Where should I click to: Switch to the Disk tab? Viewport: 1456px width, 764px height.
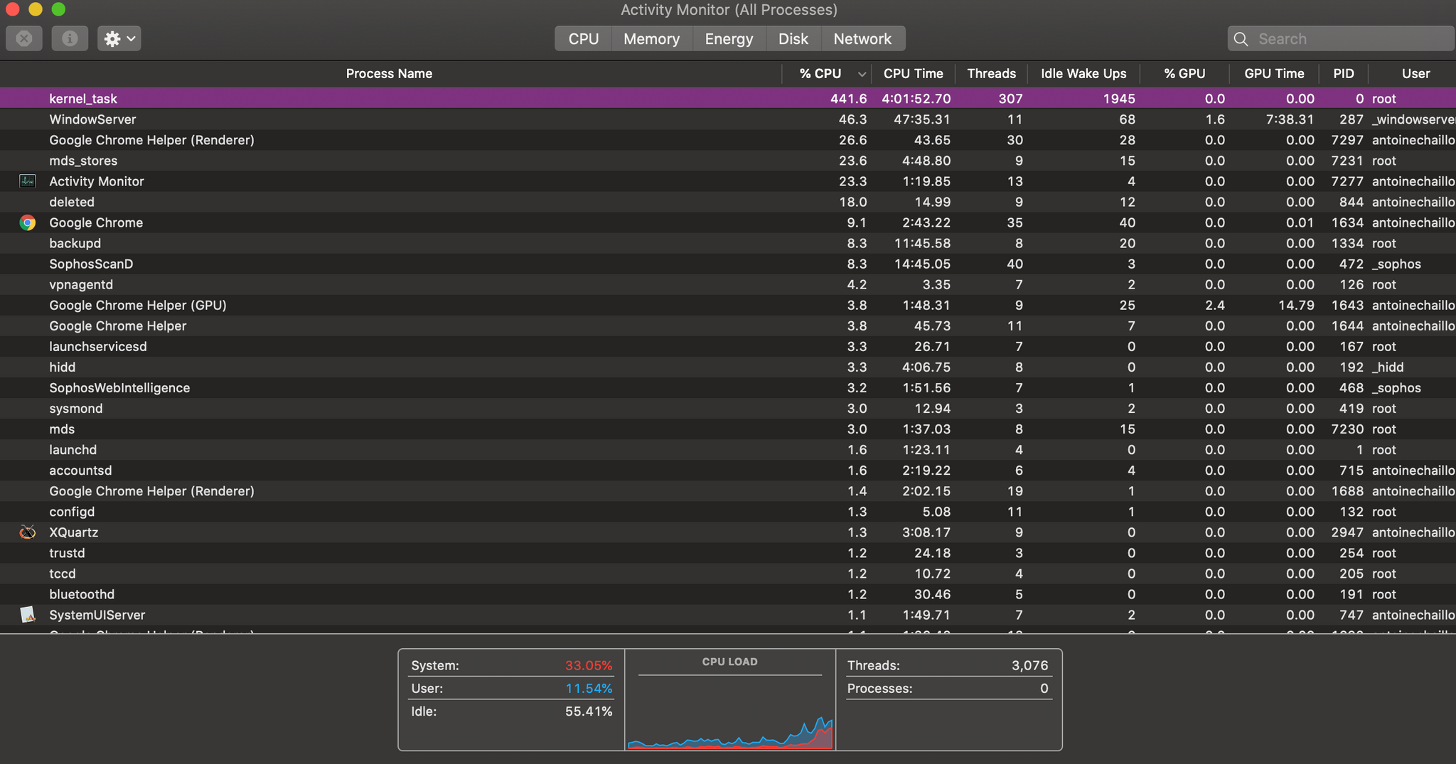pyautogui.click(x=793, y=38)
